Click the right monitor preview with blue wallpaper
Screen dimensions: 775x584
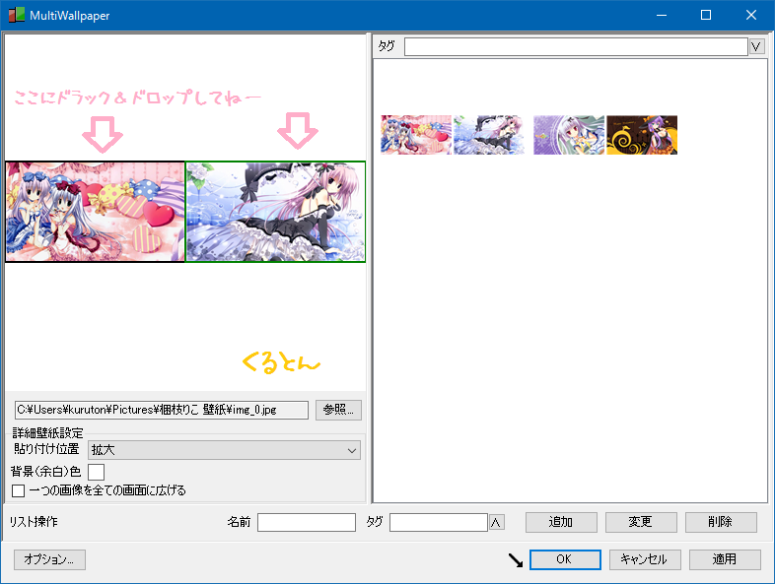(x=275, y=212)
